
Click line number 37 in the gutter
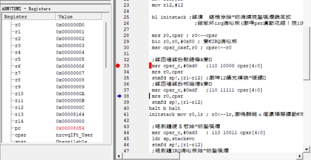coord(126,90)
